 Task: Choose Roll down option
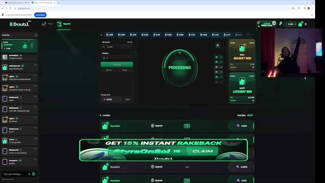(x=109, y=70)
